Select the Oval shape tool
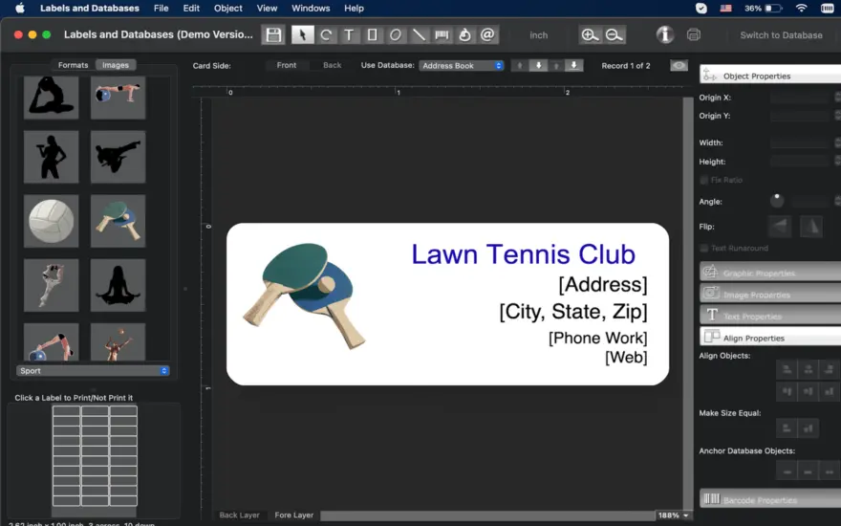 (396, 34)
